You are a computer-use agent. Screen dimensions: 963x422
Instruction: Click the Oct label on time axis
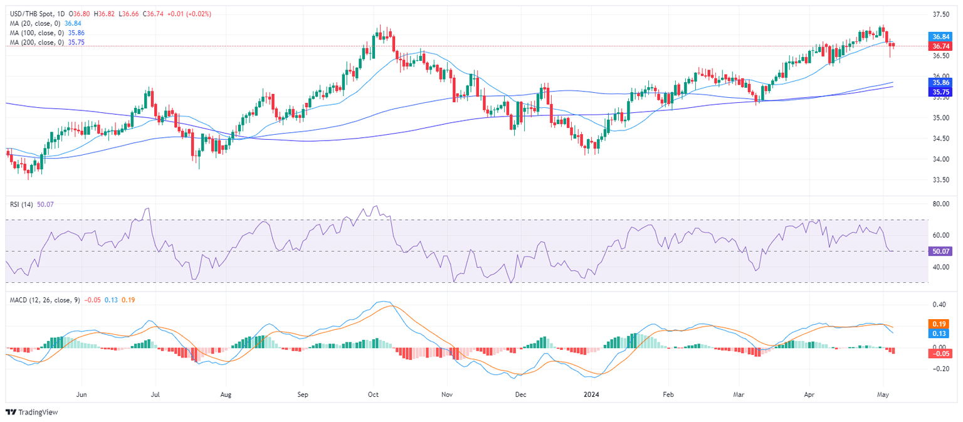click(374, 395)
